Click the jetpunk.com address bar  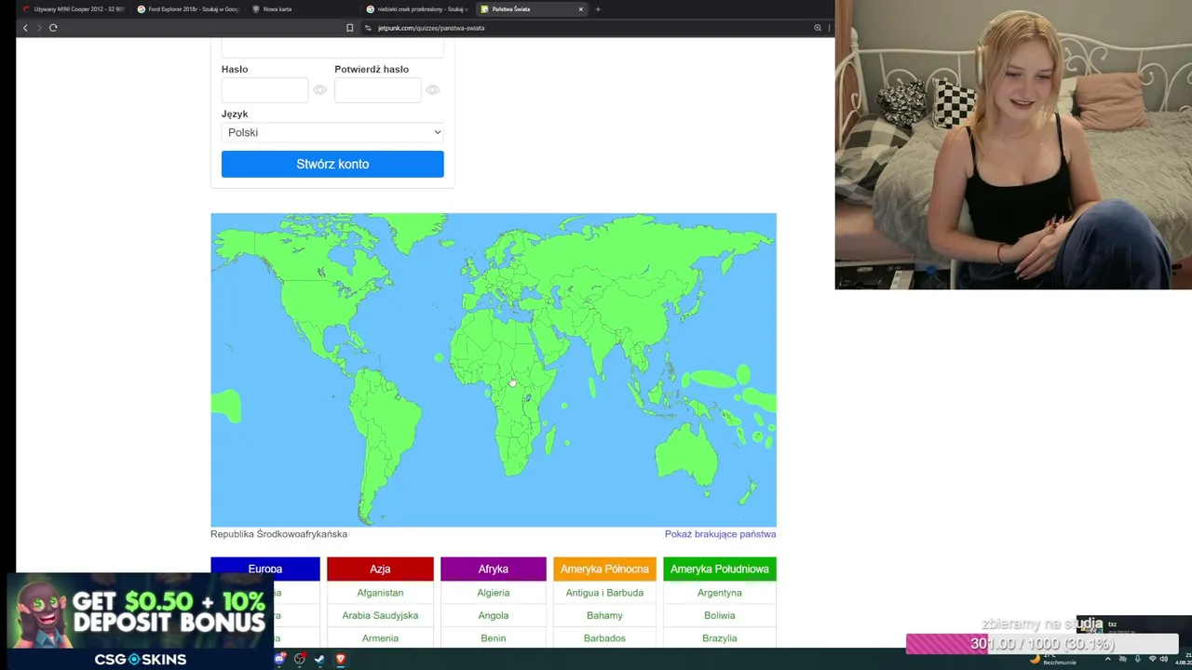pyautogui.click(x=587, y=28)
